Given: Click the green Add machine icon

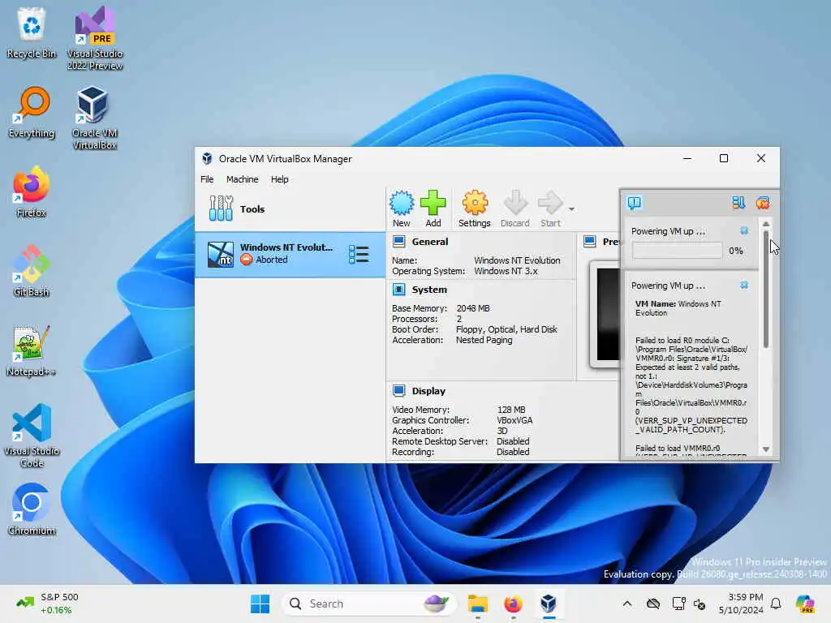Looking at the screenshot, I should [x=433, y=208].
